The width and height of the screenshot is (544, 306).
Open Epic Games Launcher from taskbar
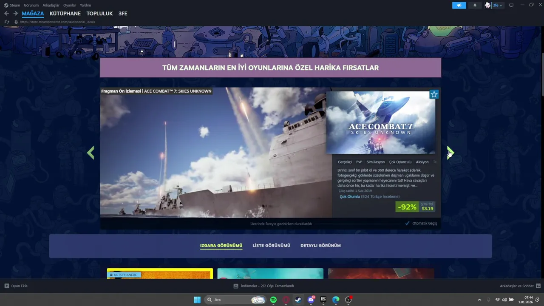(x=323, y=300)
